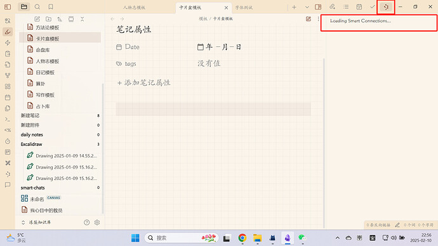Open the translate ribbon icon
Image resolution: width=438 pixels, height=246 pixels.
(8, 21)
